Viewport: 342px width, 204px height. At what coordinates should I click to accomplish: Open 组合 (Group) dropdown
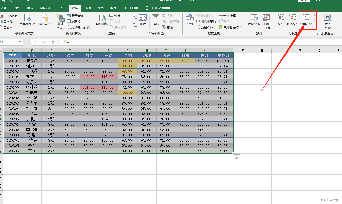[x=280, y=22]
